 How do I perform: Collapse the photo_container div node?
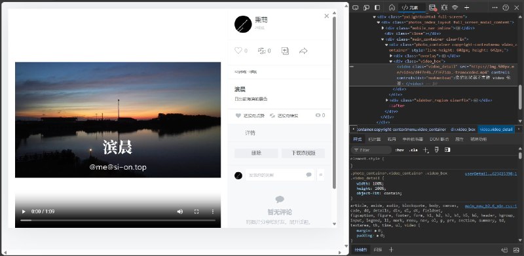(386, 45)
